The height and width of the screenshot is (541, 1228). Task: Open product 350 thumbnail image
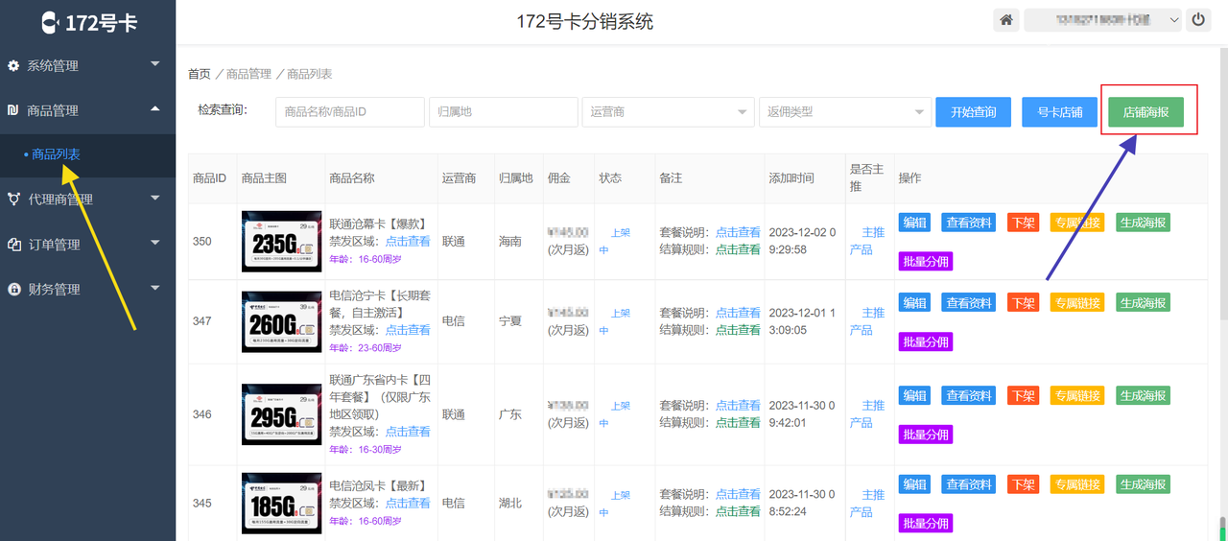point(281,242)
